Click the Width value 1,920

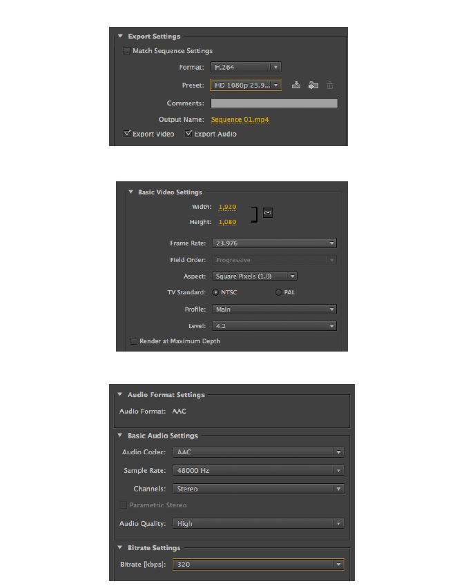(228, 207)
